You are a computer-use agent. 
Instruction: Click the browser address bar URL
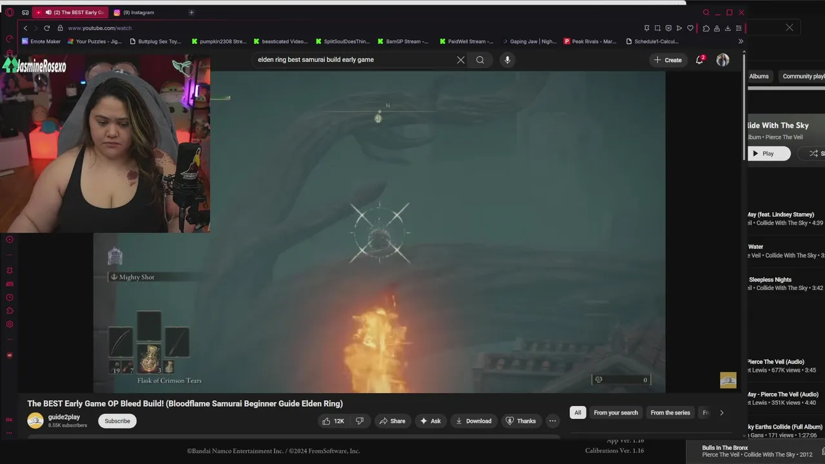click(100, 28)
